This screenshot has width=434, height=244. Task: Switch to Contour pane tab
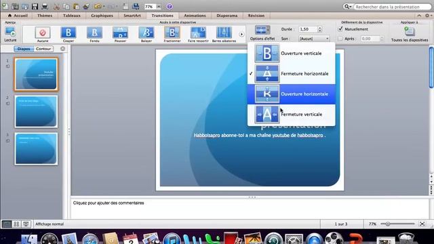pos(43,49)
